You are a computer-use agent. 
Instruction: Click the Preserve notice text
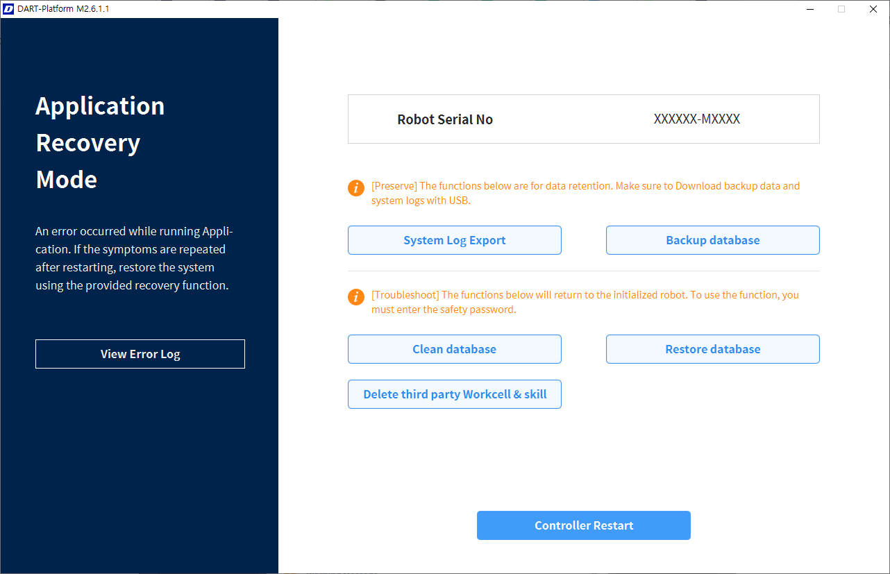click(x=586, y=193)
